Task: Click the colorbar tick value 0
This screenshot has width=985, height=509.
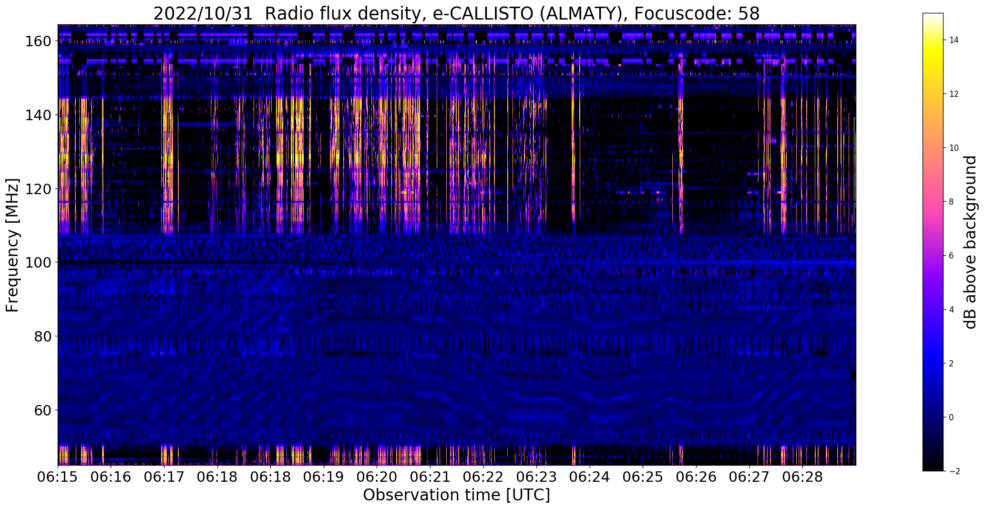Action: click(x=952, y=417)
